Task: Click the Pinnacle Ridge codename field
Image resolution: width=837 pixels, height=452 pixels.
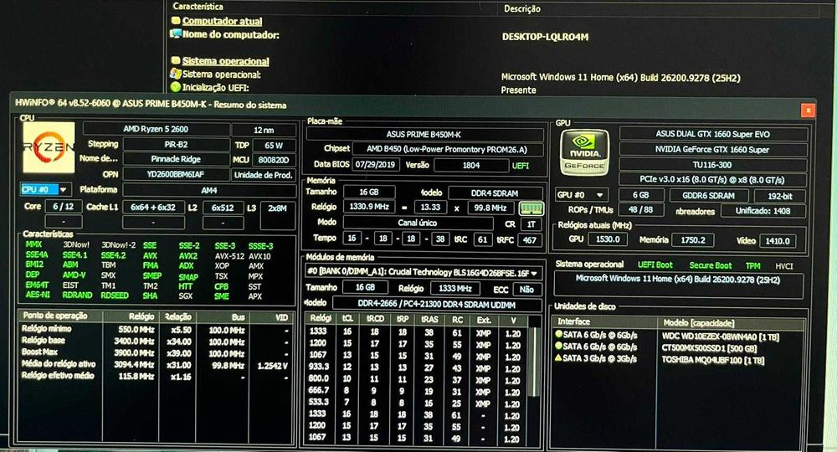Action: 176,159
